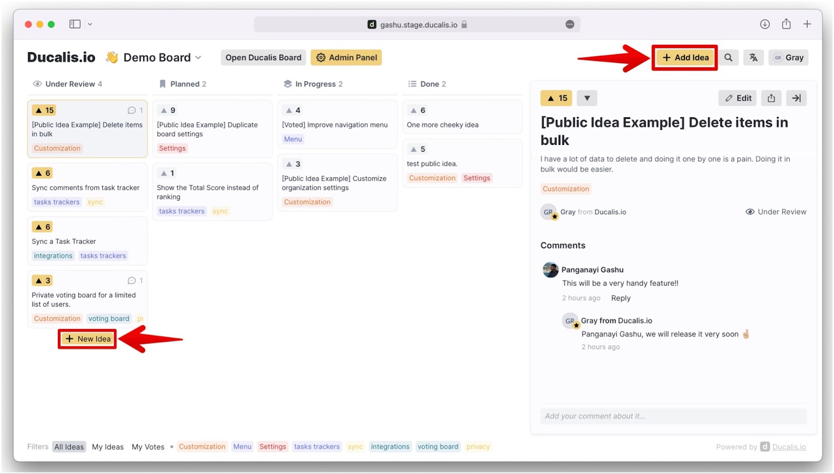
Task: Collapse the idea detail panel with the arrow icon
Action: (x=796, y=98)
